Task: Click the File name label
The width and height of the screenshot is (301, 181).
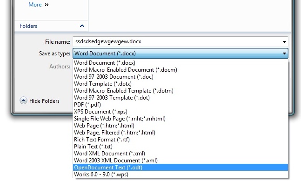Action: pyautogui.click(x=58, y=42)
